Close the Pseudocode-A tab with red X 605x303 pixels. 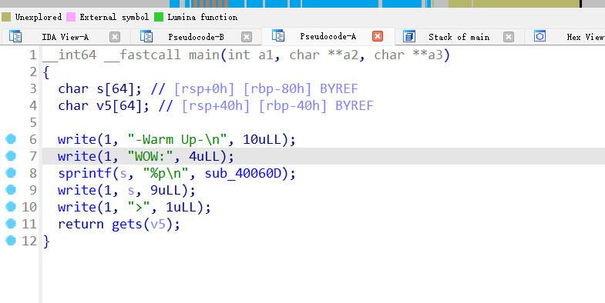(378, 36)
